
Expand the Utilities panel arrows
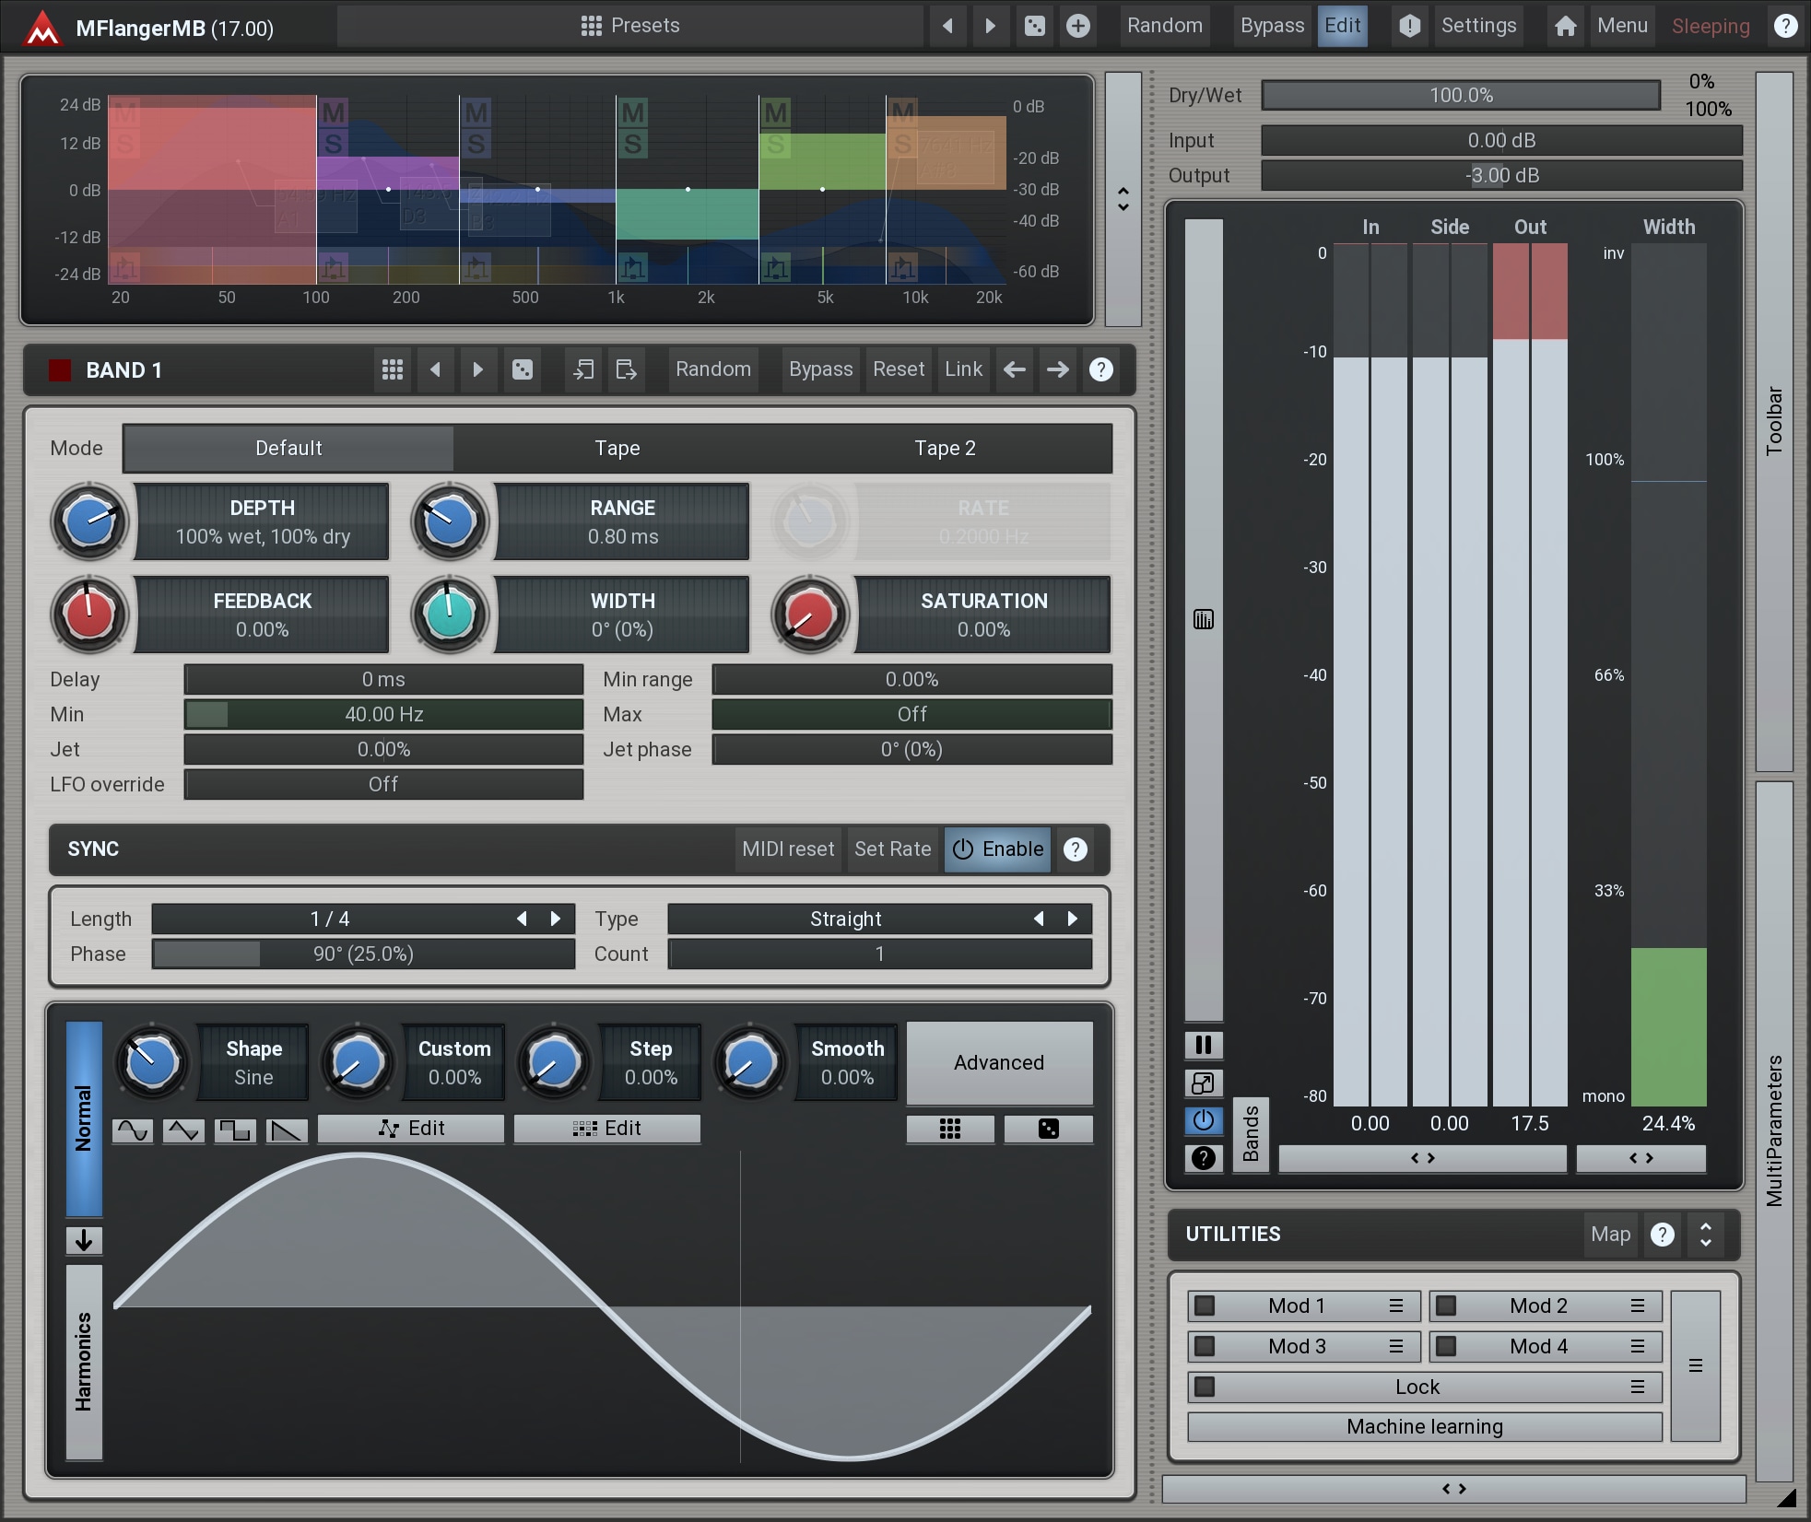(1705, 1235)
